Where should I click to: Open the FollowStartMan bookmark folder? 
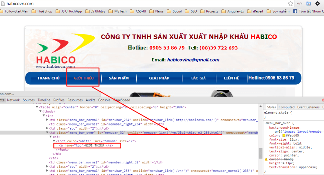point(14,11)
